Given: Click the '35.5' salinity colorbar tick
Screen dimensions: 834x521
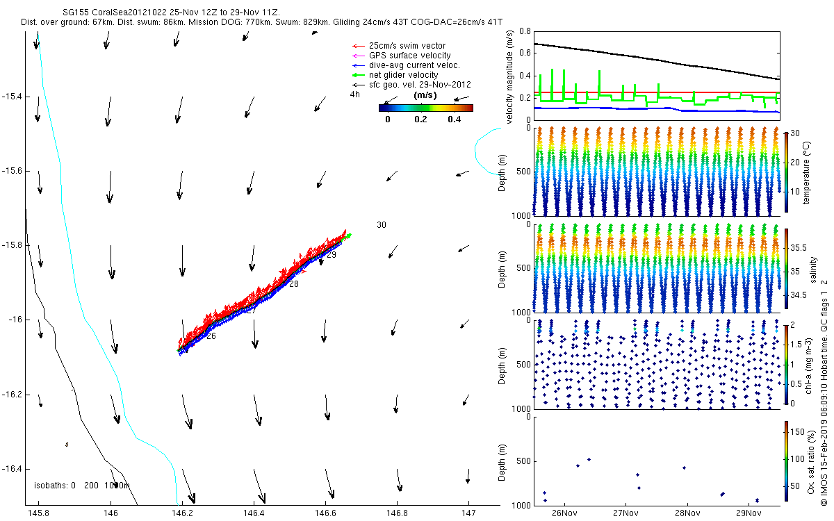Looking at the screenshot, I should click(799, 247).
